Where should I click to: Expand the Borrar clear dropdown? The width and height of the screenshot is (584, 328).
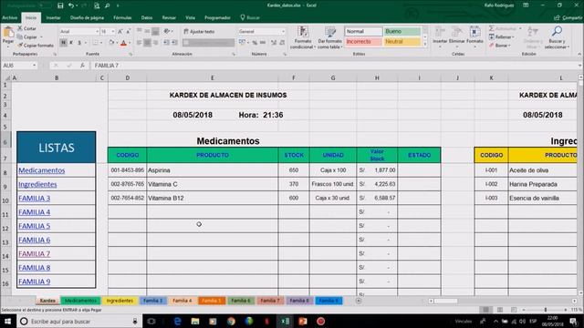pos(509,46)
